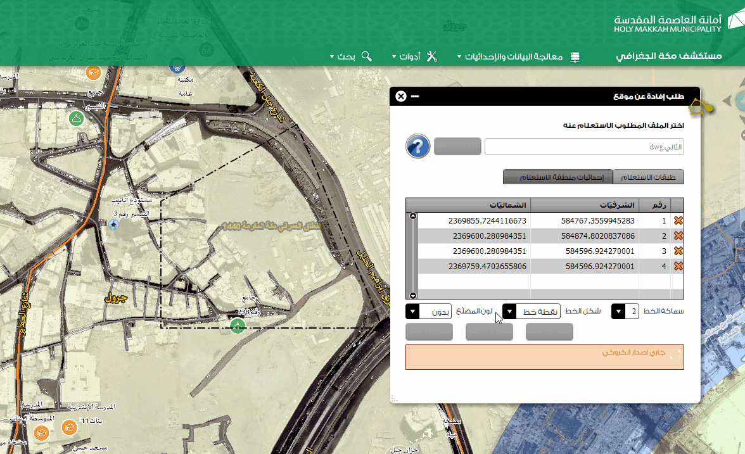Click the blue help question-mark icon
This screenshot has height=454, width=745.
pyautogui.click(x=417, y=146)
